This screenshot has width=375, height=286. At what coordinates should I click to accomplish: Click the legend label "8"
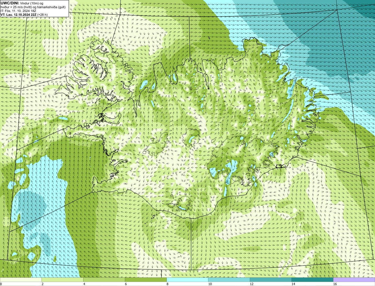click(x=168, y=284)
